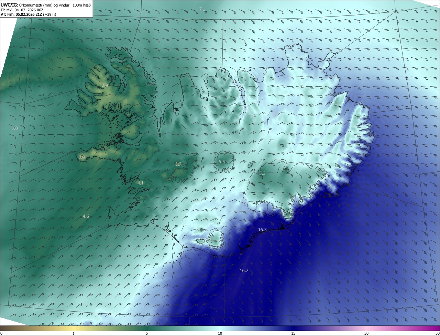Click the 5.5 value label on the glacier

222,161
